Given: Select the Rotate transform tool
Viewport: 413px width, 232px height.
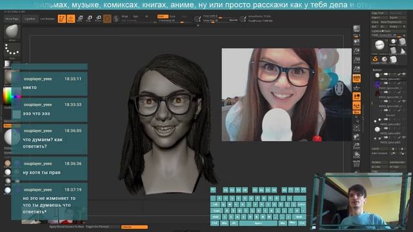Looking at the screenshot, I should click(98, 19).
